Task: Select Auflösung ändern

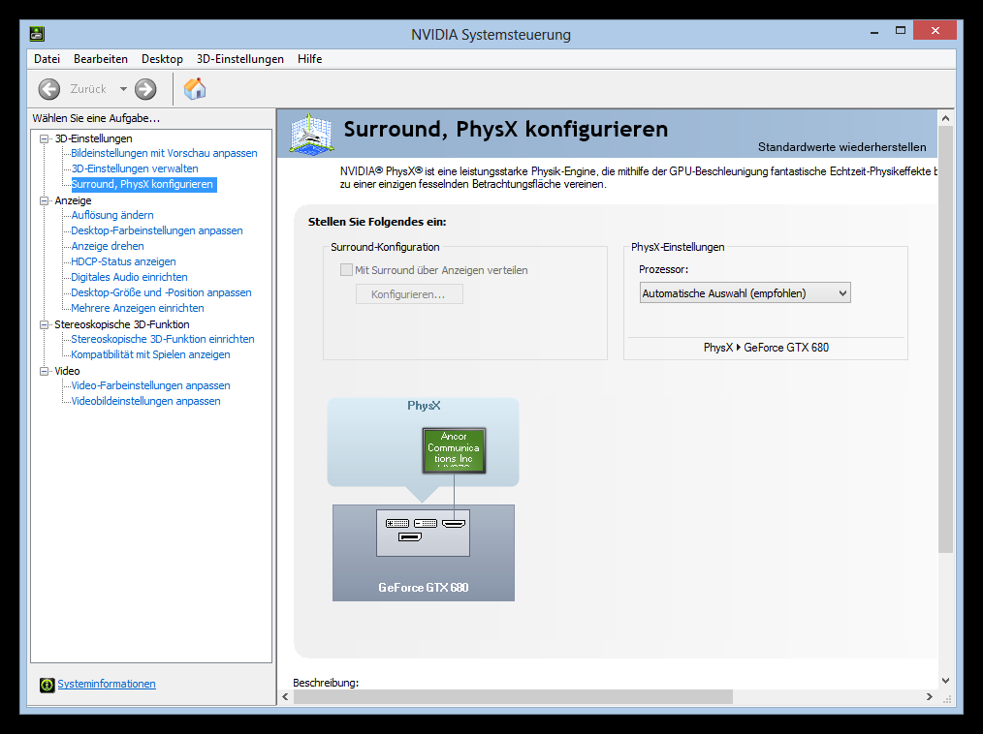Action: (112, 215)
